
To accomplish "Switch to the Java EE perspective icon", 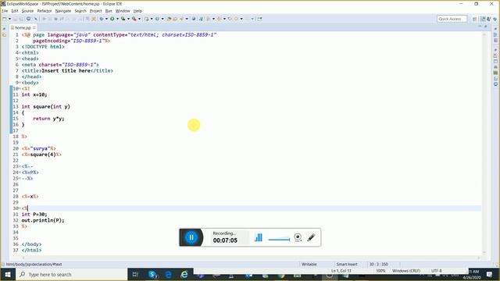I will (483, 19).
